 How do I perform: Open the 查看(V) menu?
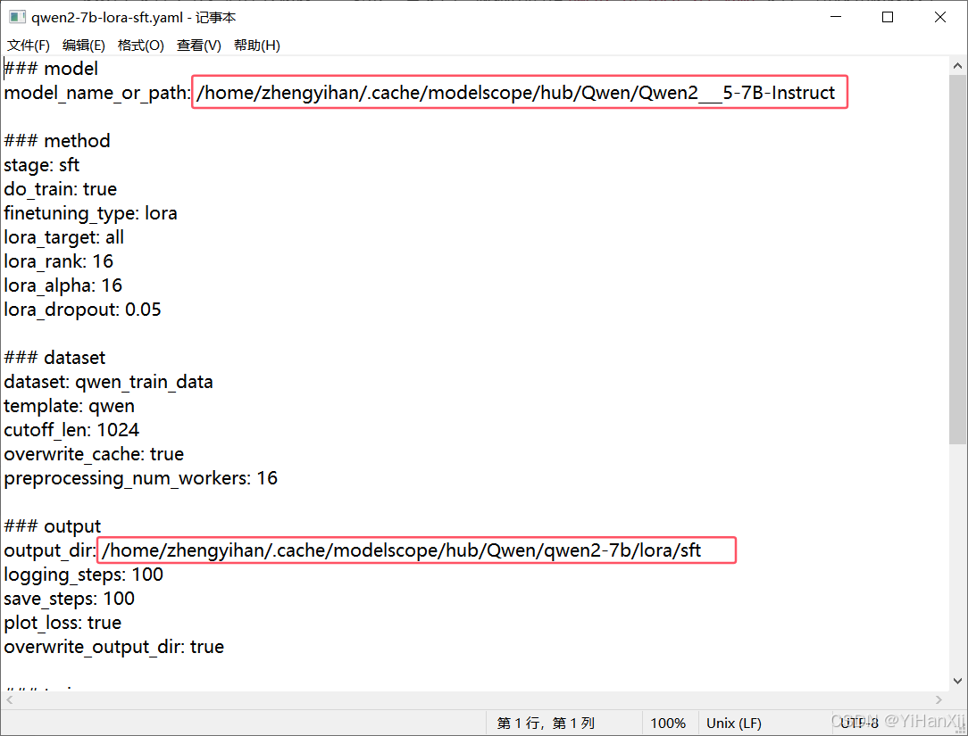[199, 45]
